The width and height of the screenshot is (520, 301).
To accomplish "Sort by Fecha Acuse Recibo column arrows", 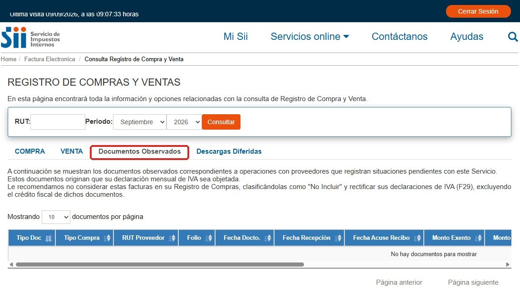I will point(417,238).
